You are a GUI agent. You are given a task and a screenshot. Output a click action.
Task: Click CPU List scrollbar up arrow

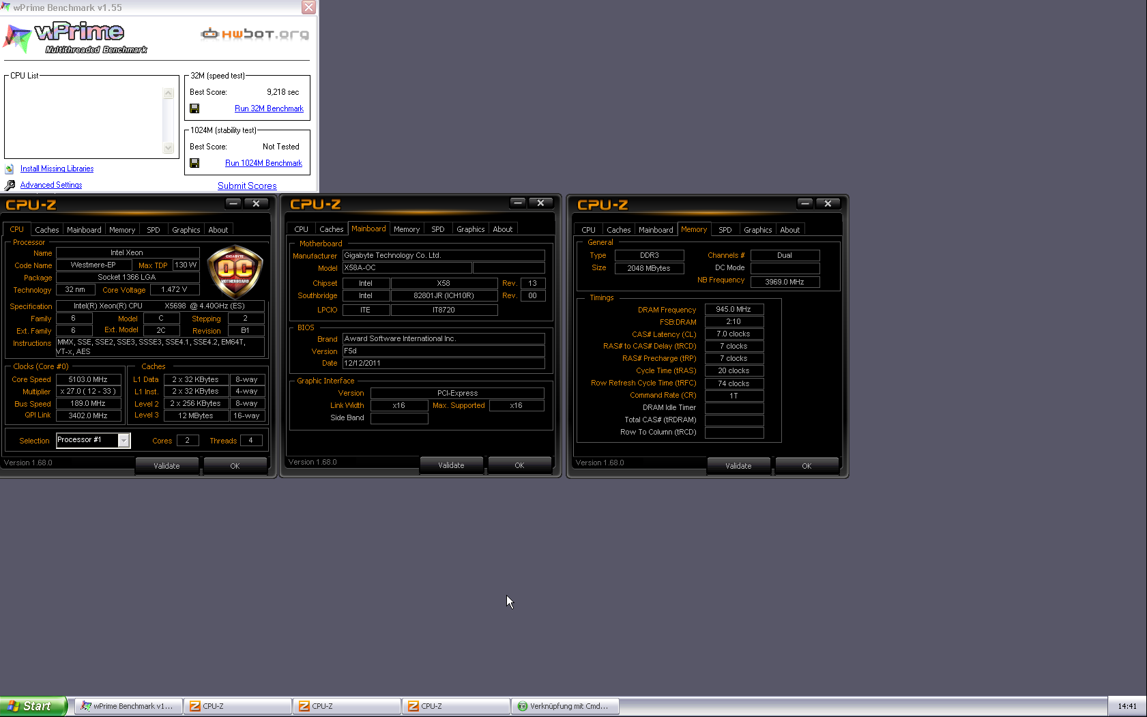click(169, 93)
